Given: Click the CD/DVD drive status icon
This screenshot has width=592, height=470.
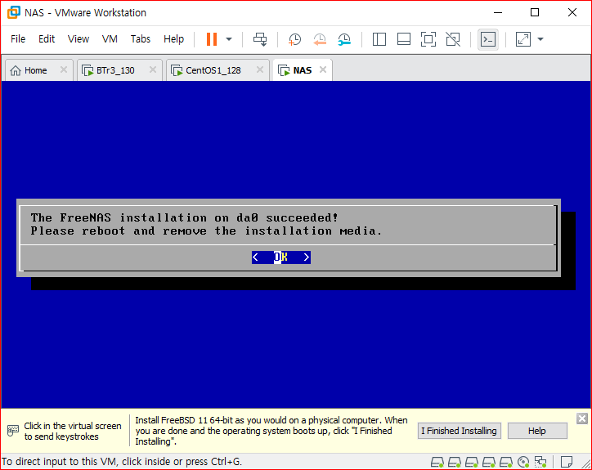Looking at the screenshot, I should [523, 462].
